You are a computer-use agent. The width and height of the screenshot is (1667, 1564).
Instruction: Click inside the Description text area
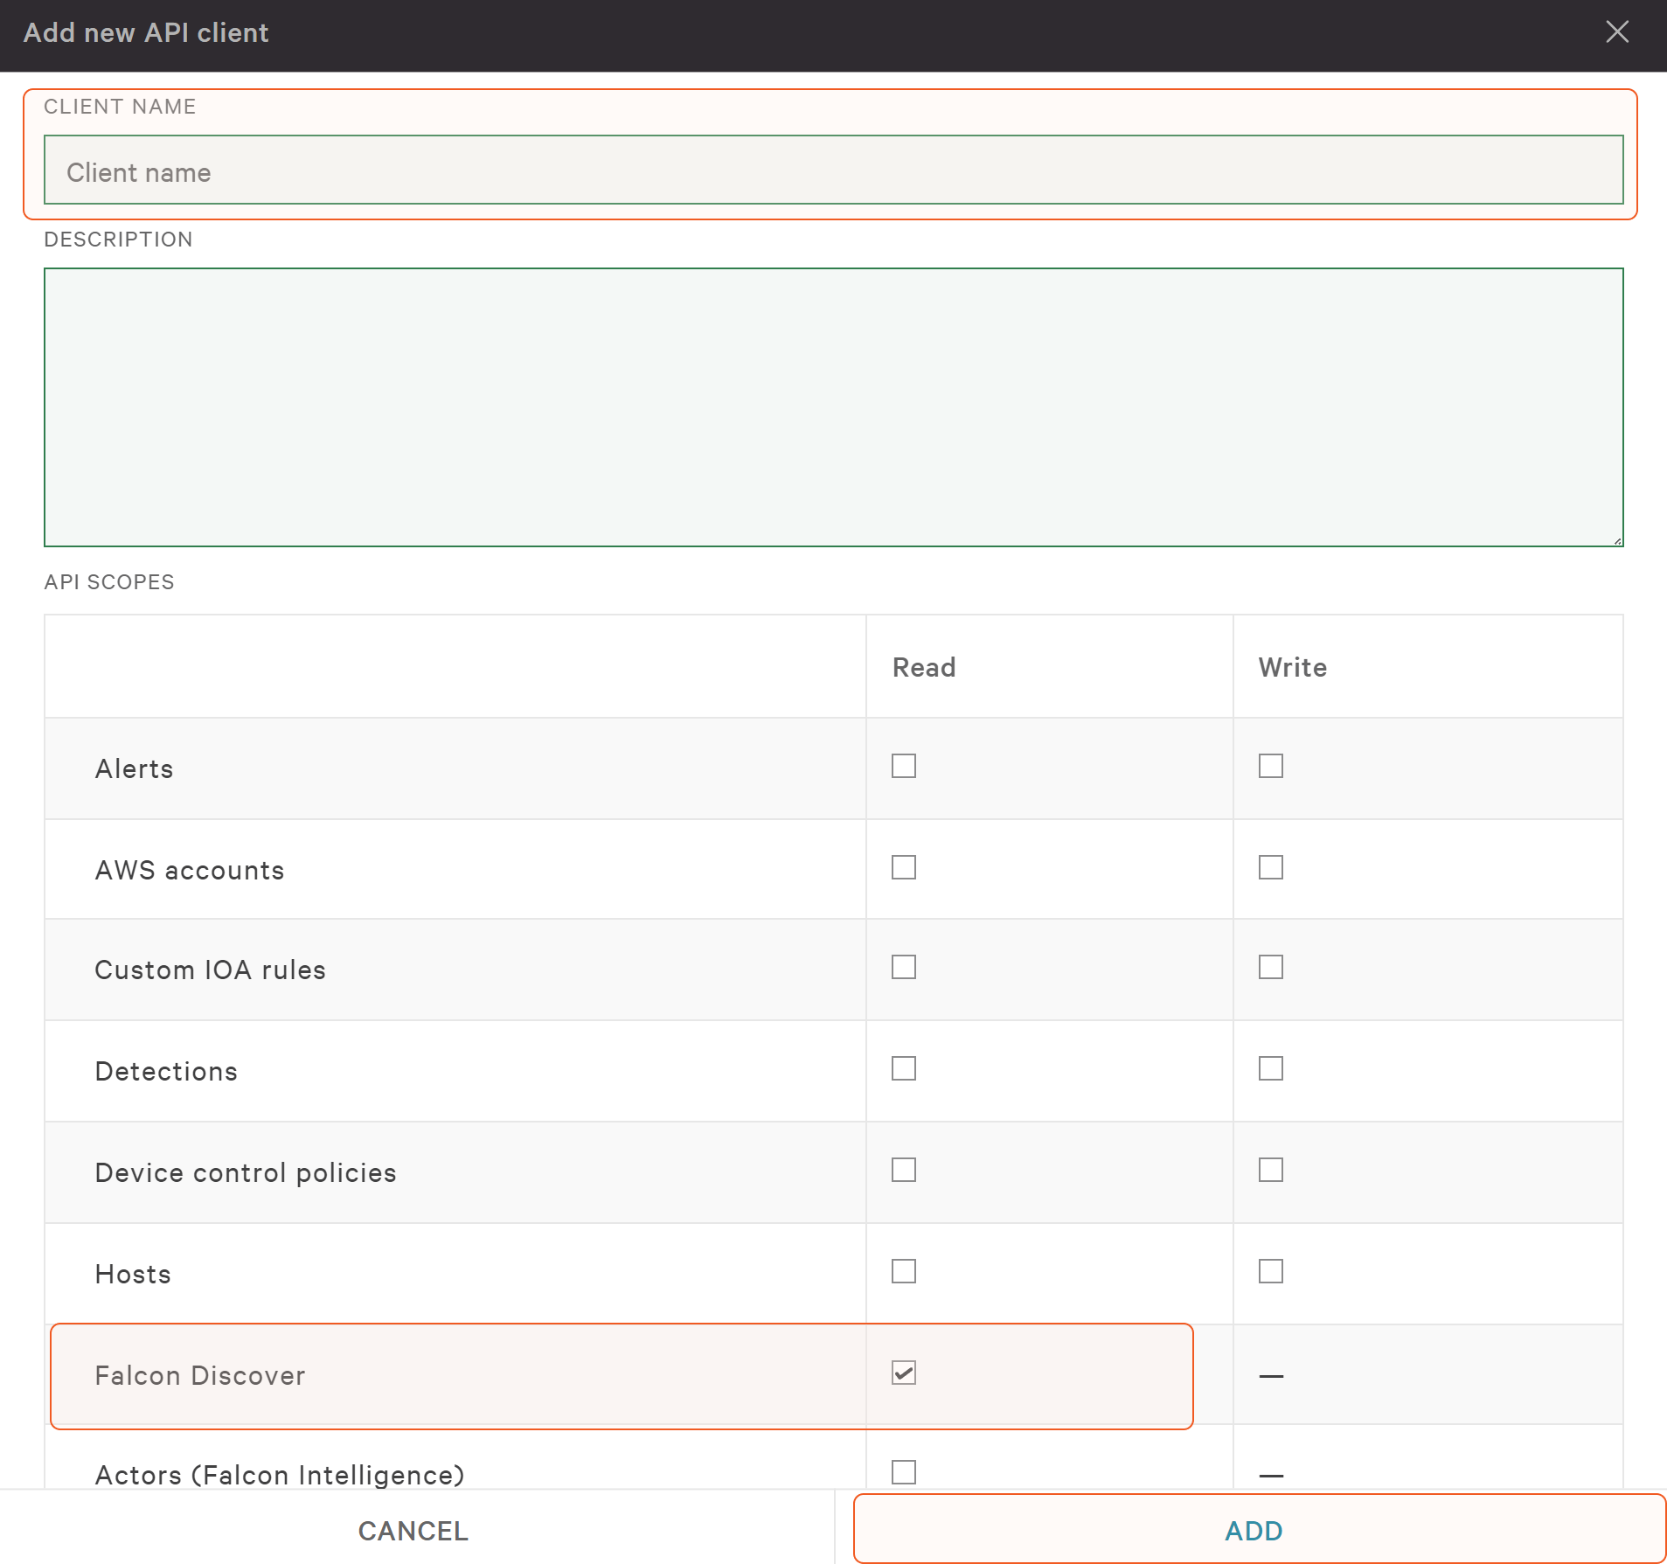833,407
